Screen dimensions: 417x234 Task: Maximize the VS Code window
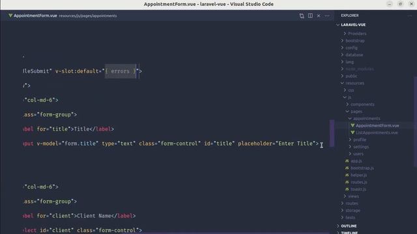[x=400, y=4]
